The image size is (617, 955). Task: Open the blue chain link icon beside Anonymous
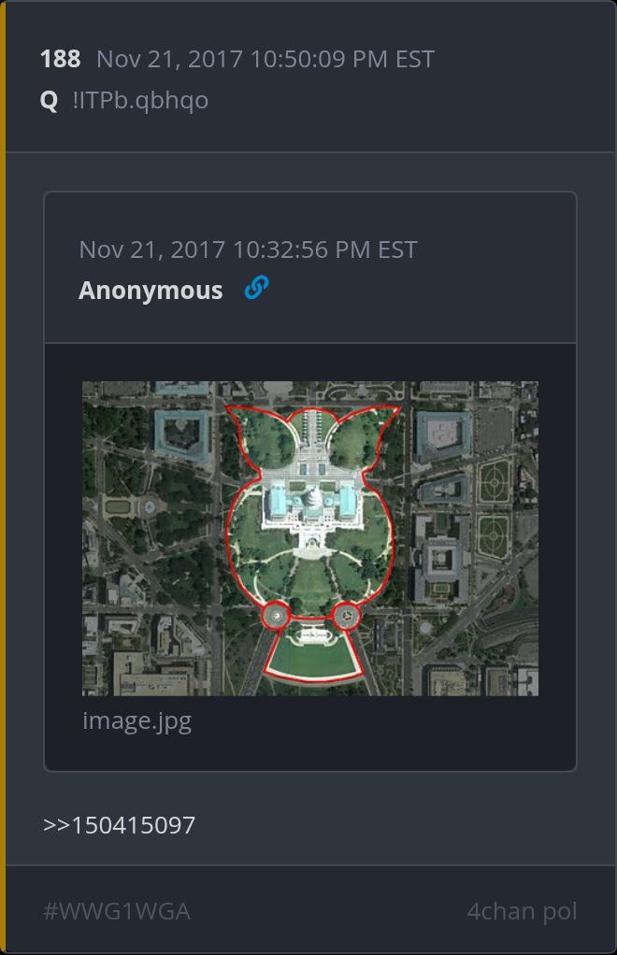(256, 288)
